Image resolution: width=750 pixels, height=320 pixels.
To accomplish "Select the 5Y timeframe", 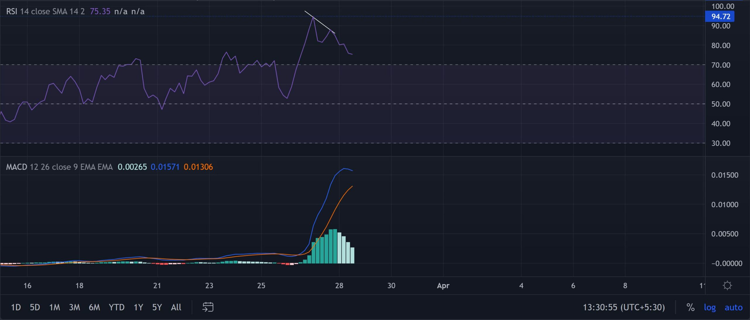I will click(157, 307).
